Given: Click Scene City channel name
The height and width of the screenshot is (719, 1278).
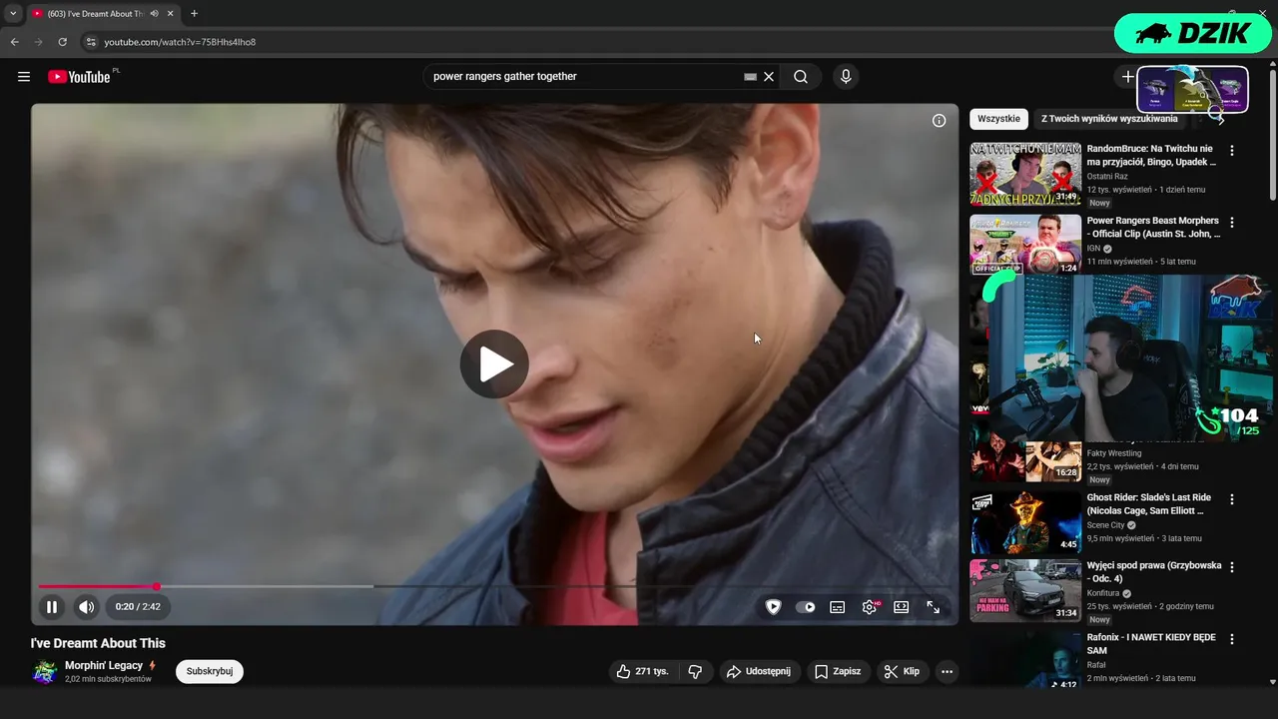Looking at the screenshot, I should pos(1106,525).
